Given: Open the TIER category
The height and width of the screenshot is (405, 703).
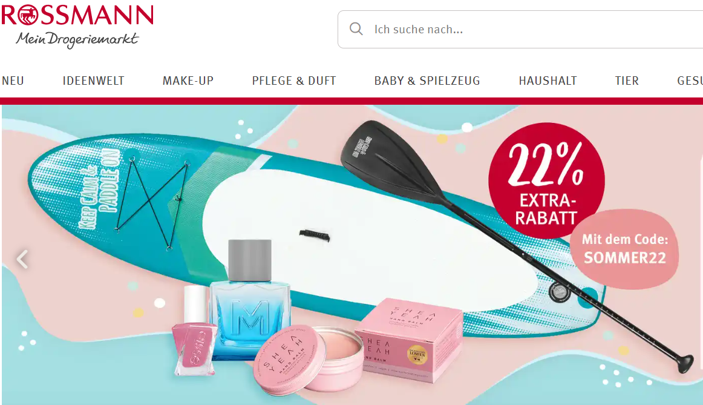Looking at the screenshot, I should coord(627,81).
